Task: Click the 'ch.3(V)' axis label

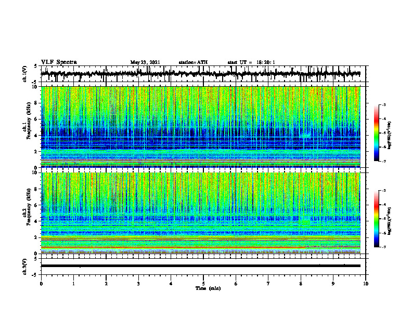Action: click(25, 267)
